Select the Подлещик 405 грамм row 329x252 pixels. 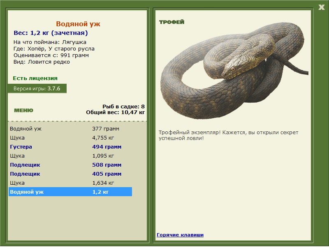pyautogui.click(x=70, y=174)
